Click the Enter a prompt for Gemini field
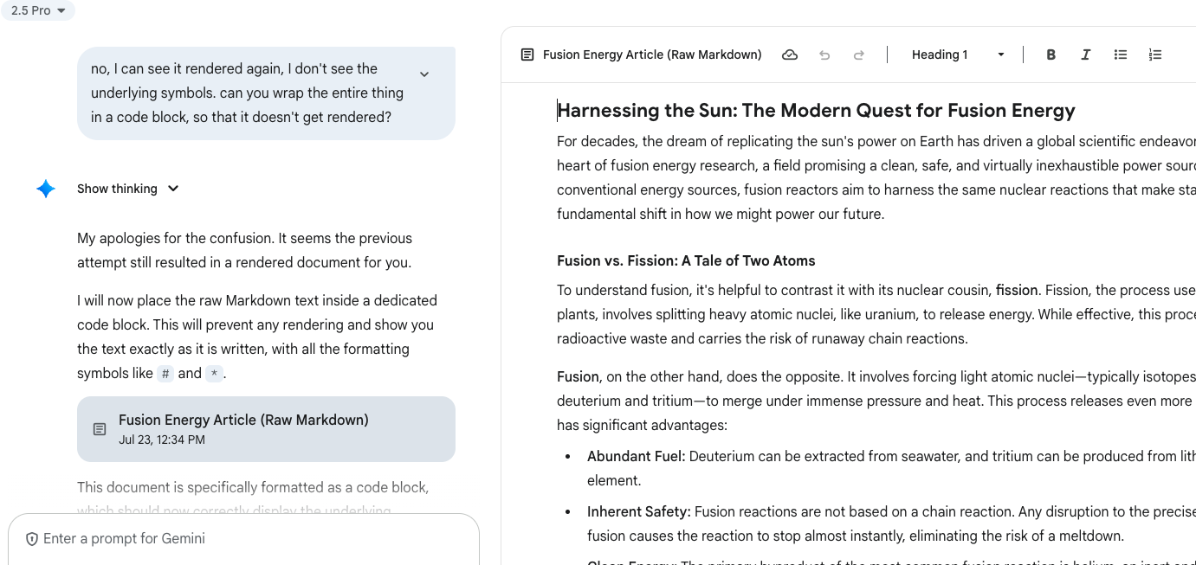The height and width of the screenshot is (565, 1196). (x=242, y=538)
